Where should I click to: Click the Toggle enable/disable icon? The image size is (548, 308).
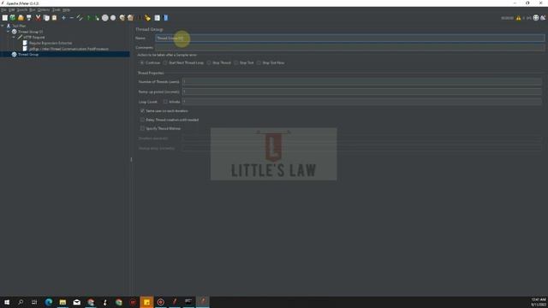click(x=80, y=17)
